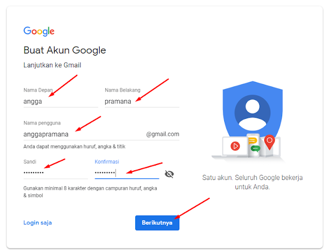Click the Satu akun tagline under the illustration
Image resolution: width=329 pixels, height=252 pixels.
coord(252,182)
